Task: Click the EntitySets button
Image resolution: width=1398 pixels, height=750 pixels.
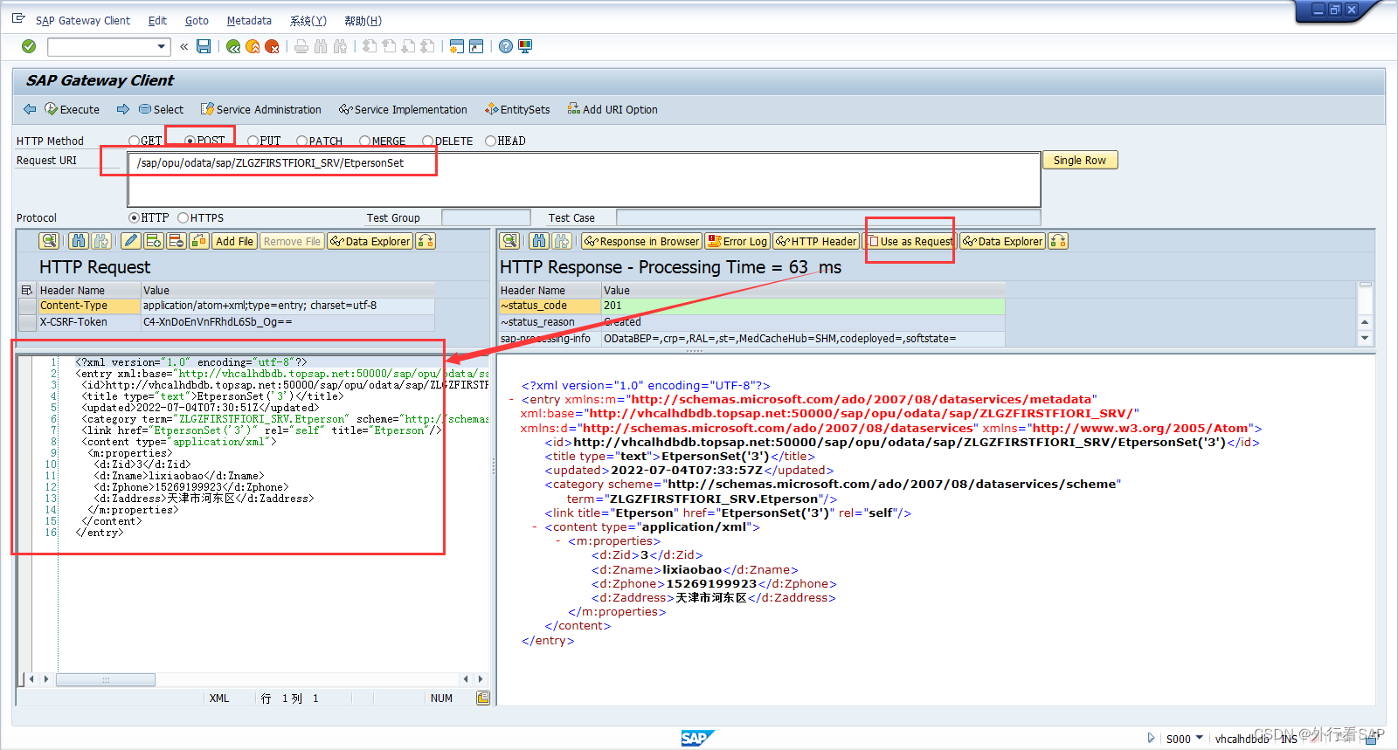Action: (x=517, y=109)
